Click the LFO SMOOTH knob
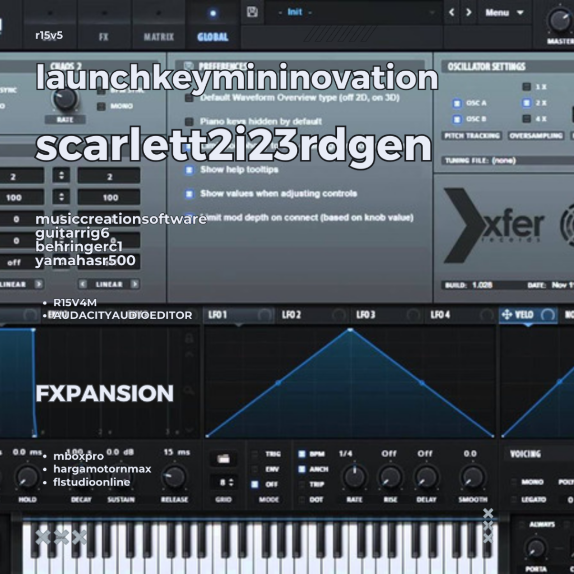574x574 pixels. point(472,478)
